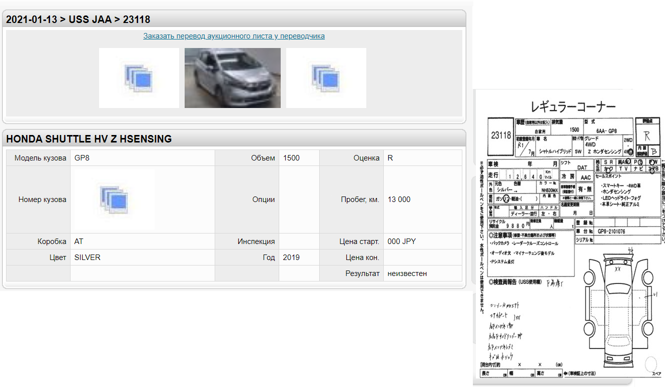The height and width of the screenshot is (391, 665).
Task: Click the 2019 year value
Action: point(291,257)
